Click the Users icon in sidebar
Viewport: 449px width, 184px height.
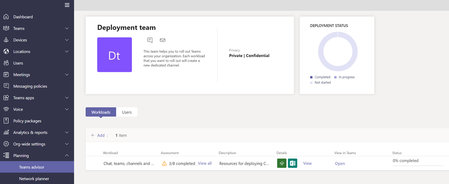click(6, 63)
